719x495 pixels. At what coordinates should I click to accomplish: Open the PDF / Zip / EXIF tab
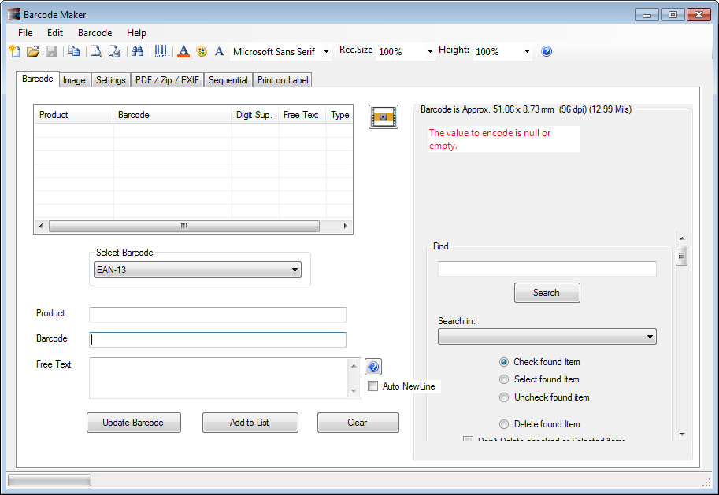coord(168,80)
